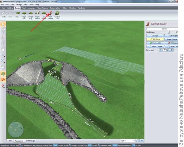184x147 pixels.
Task: Click the Round Corners button
Action: tap(155, 46)
